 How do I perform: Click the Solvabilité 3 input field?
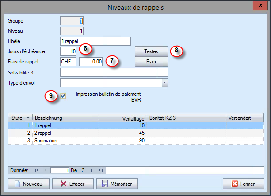pos(114,72)
